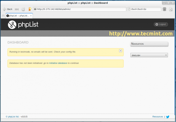Click the Dashboard heading text
This screenshot has height=122, width=176.
[x=18, y=42]
